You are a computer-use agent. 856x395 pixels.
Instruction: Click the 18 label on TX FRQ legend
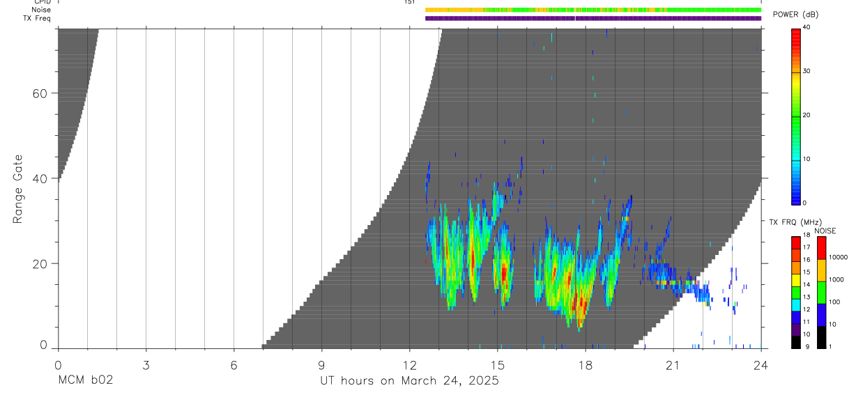[x=807, y=237]
